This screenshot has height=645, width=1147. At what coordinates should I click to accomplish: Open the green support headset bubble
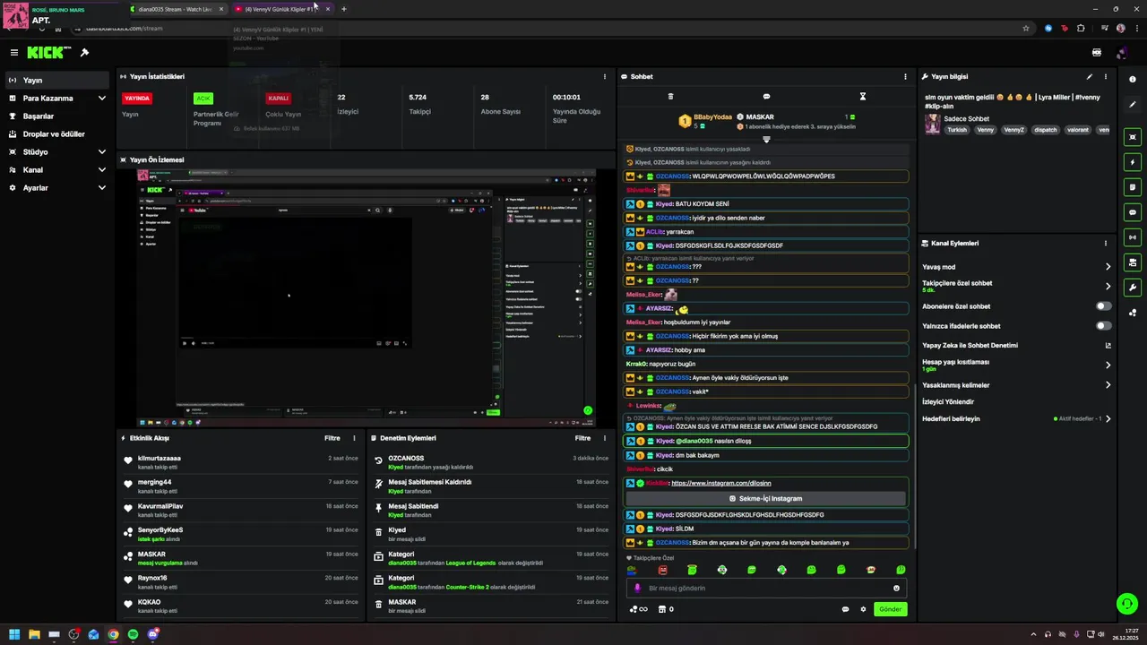tap(1126, 604)
